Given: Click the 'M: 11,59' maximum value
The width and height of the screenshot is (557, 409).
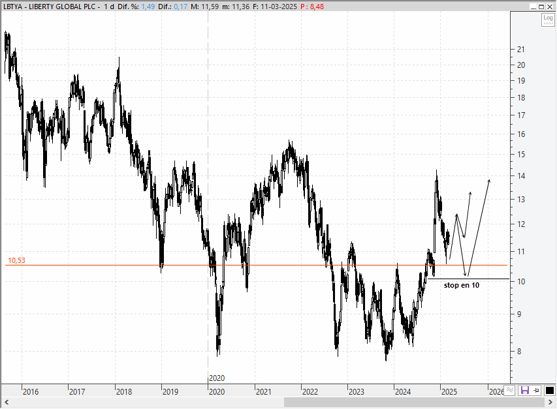Looking at the screenshot, I should click(x=204, y=7).
